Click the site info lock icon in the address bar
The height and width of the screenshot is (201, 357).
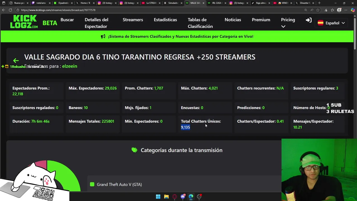[x=18, y=10]
